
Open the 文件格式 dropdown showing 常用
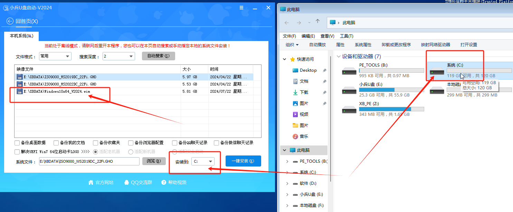55,56
